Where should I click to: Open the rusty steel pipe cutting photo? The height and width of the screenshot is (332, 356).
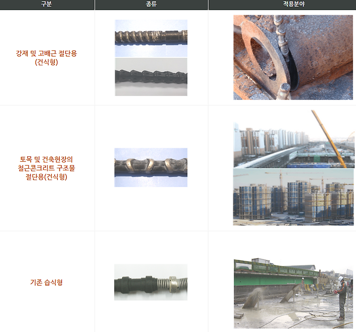[x=293, y=57]
